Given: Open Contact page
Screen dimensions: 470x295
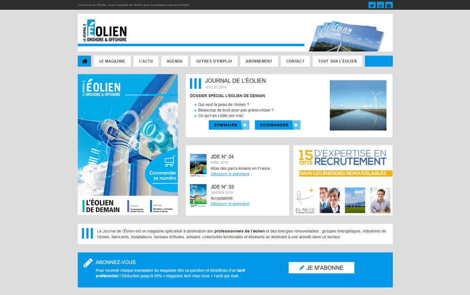Looking at the screenshot, I should coord(295,61).
